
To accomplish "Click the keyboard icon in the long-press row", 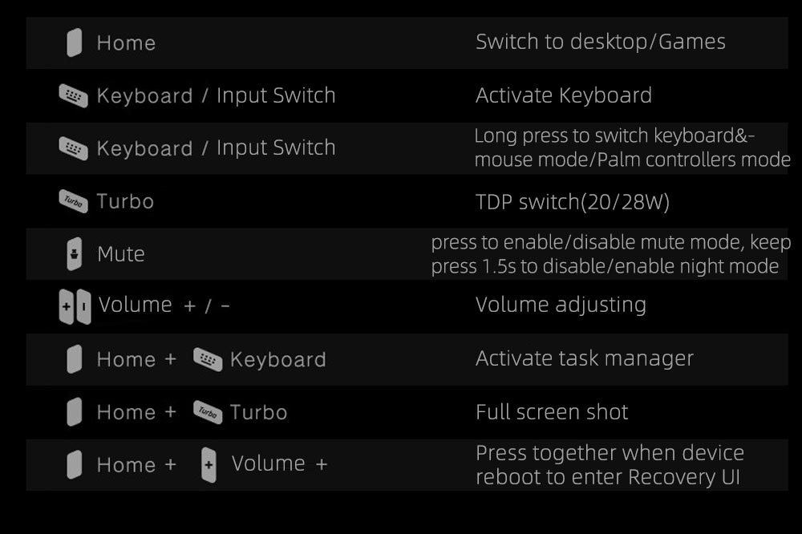I will click(73, 148).
